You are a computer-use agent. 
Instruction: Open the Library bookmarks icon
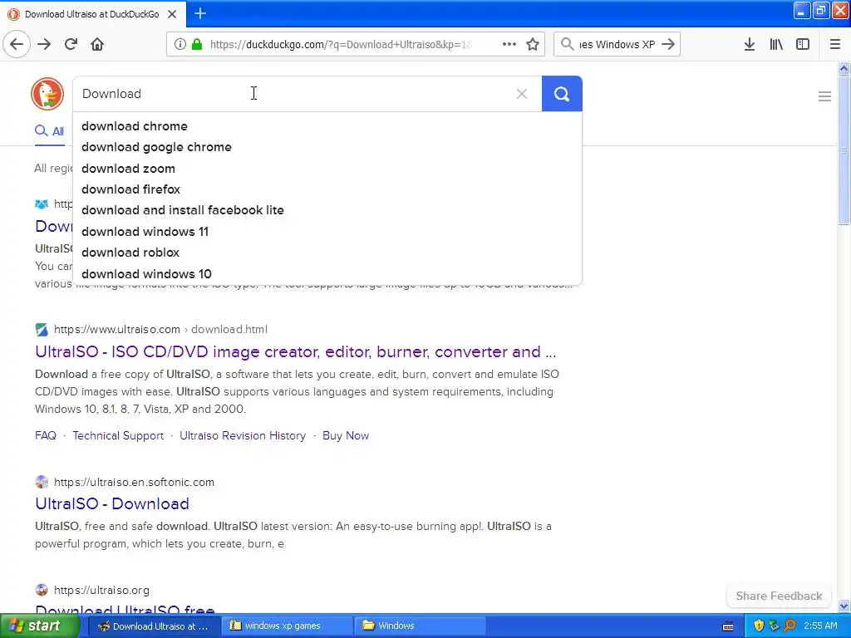pos(776,44)
